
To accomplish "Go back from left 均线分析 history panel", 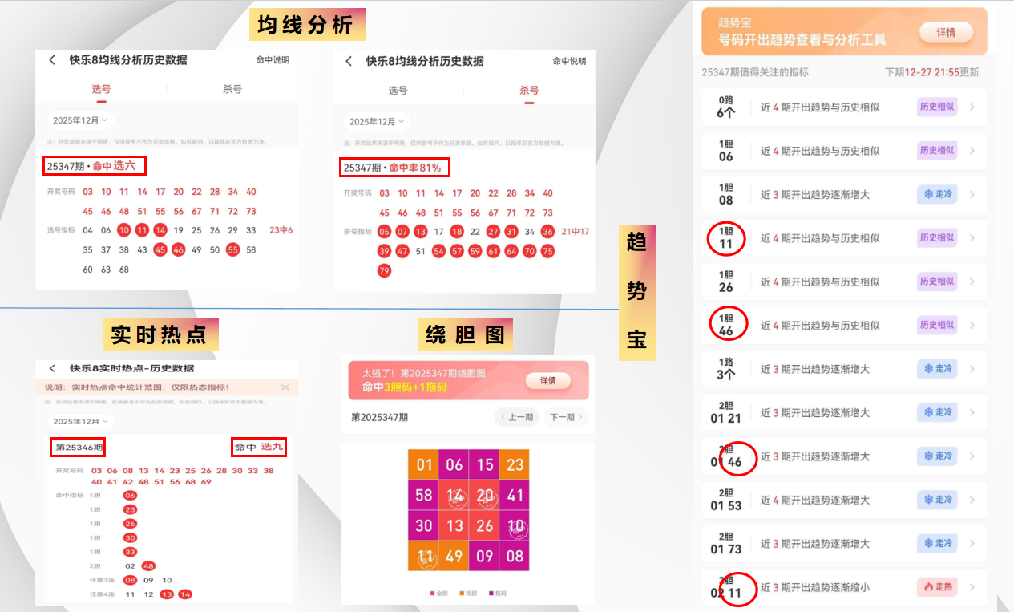I will tap(53, 60).
